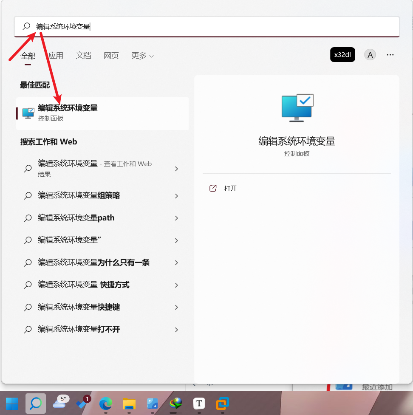Open Internet Download Manager from taskbar

click(x=175, y=404)
